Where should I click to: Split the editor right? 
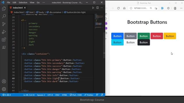tap(97, 8)
